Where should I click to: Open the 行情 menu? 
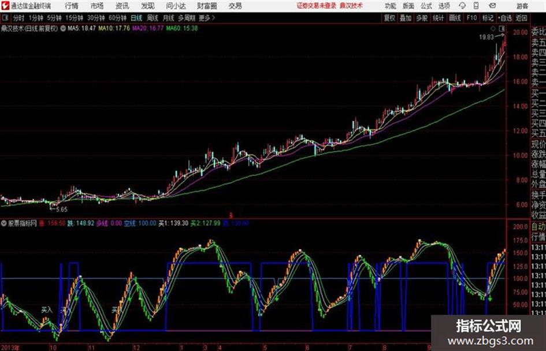[x=72, y=6]
